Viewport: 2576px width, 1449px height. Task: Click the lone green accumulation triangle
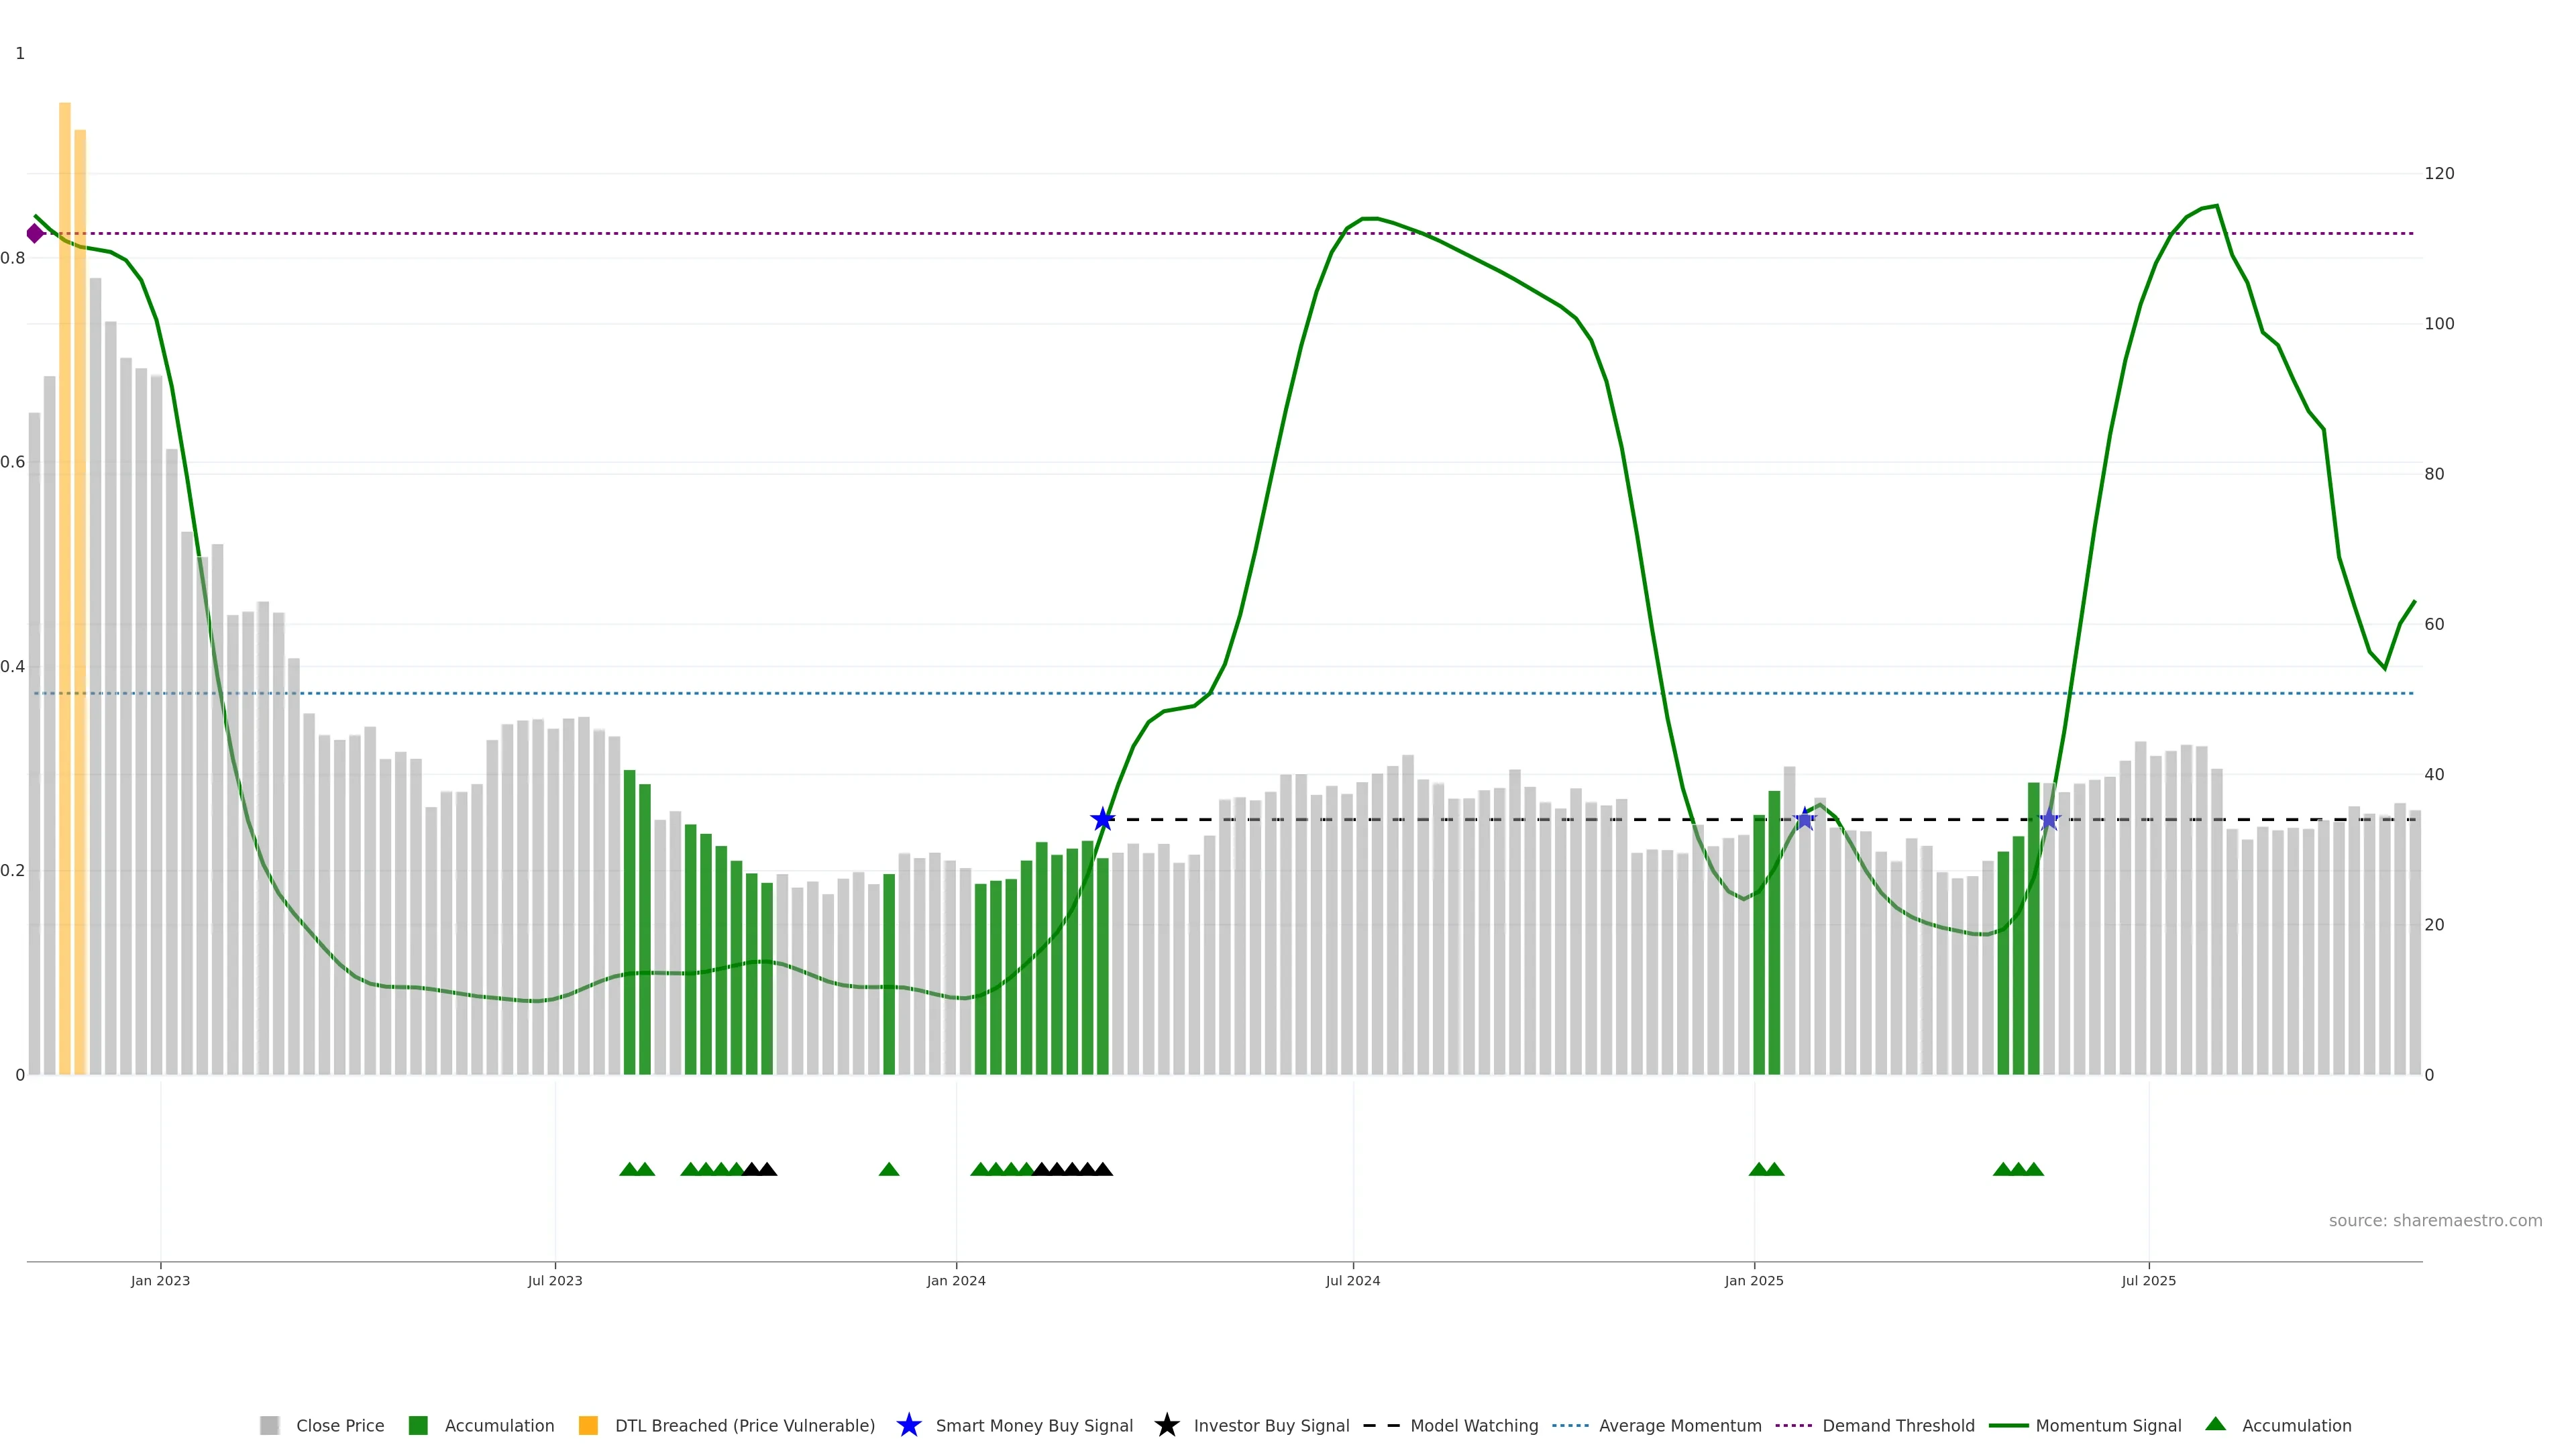pos(889,1169)
